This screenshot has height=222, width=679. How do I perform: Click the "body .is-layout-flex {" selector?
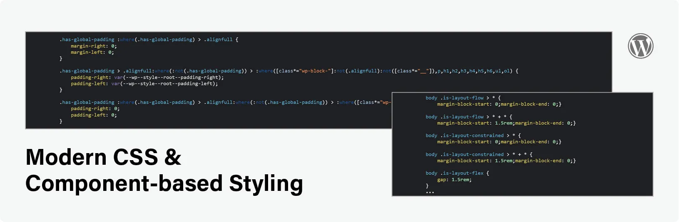457,173
